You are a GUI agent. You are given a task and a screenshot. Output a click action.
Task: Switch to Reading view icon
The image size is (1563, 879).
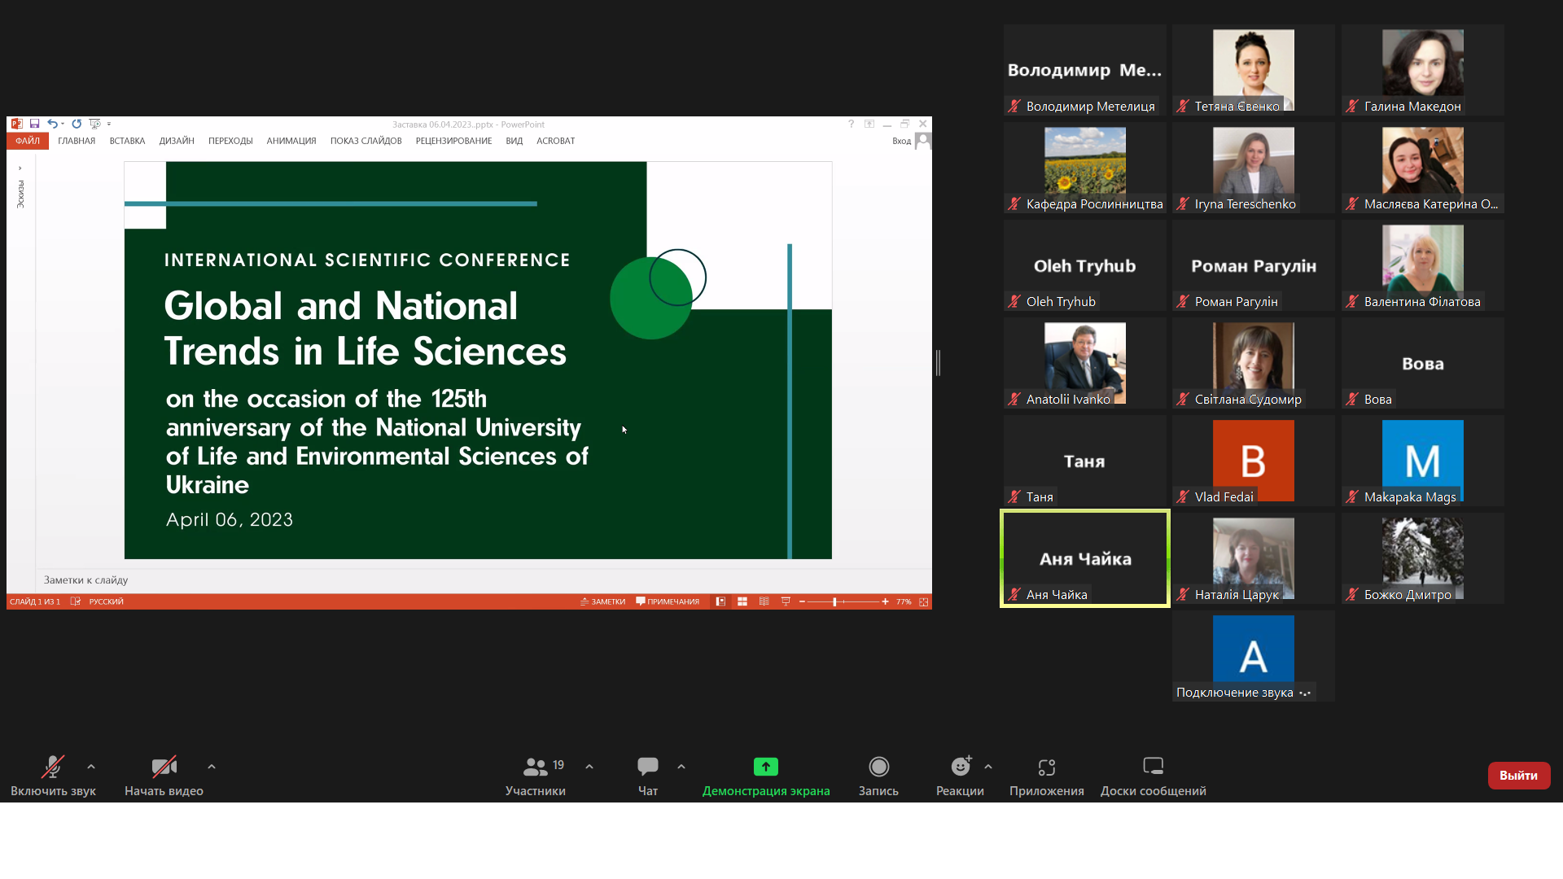(764, 601)
